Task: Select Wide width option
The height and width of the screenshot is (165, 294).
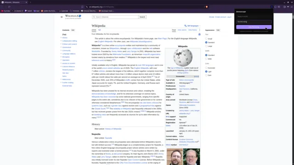Action: [x=206, y=59]
